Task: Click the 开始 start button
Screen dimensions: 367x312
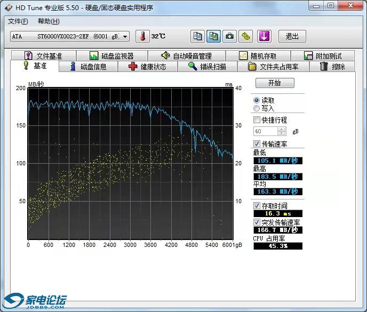Action: pyautogui.click(x=275, y=83)
